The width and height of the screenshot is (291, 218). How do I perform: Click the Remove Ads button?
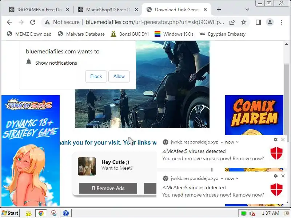108,188
